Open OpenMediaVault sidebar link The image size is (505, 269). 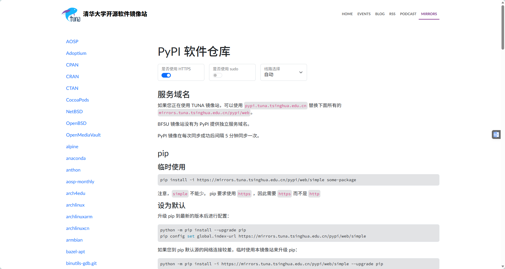(x=83, y=135)
